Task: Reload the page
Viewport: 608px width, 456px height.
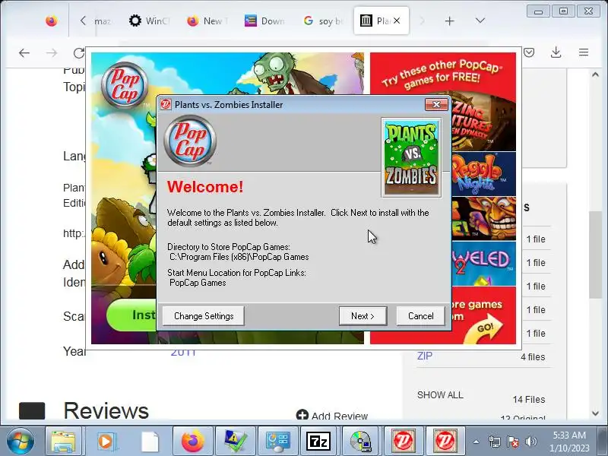Action: (79, 52)
